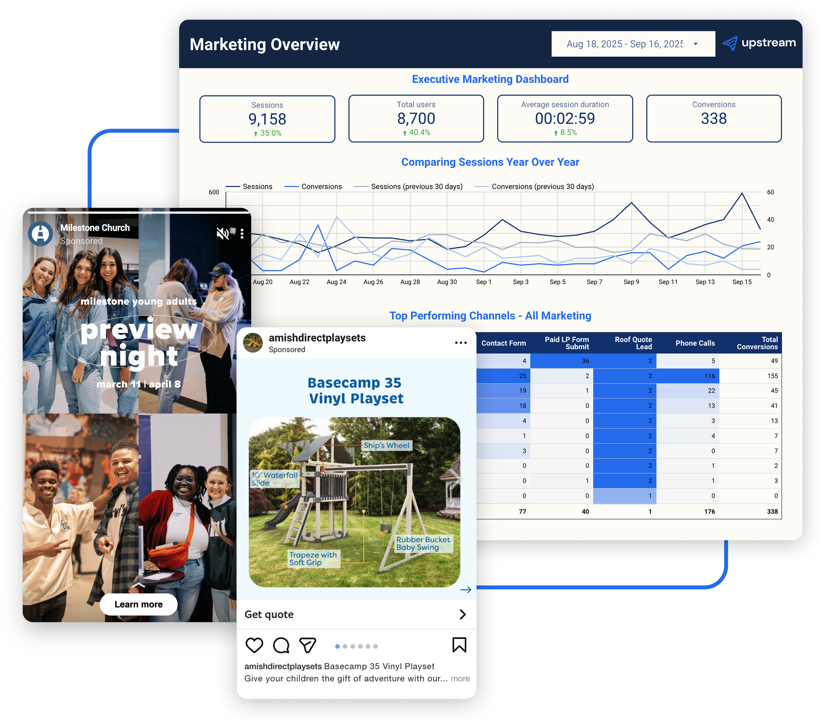The width and height of the screenshot is (825, 726).
Task: Go to next carousel slide arrow
Action: pos(466,590)
